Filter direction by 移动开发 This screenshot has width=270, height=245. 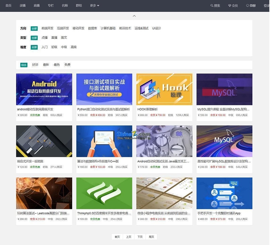click(x=79, y=28)
